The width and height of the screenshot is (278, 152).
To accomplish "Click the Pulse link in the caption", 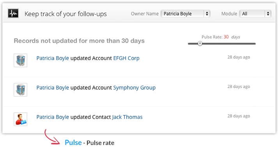I will 73,143.
